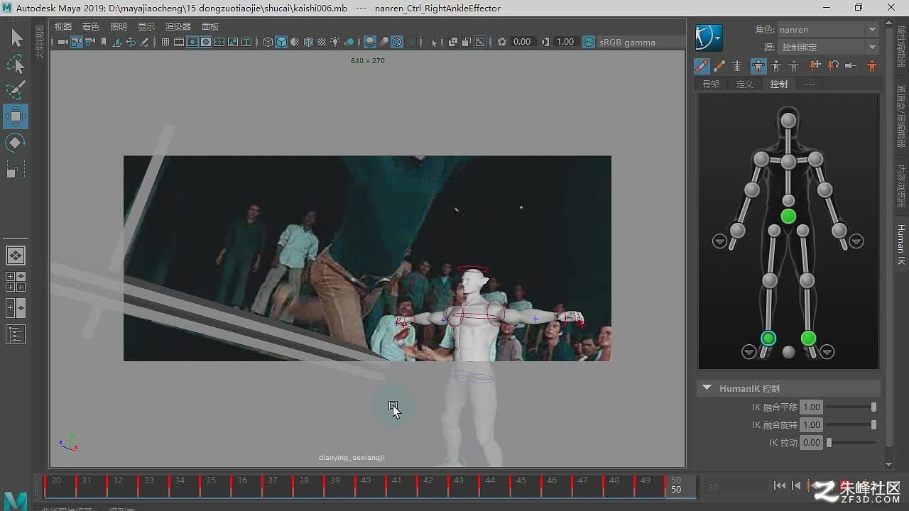This screenshot has height=511, width=909.
Task: Enable Wireframe shading in viewport
Action: pyautogui.click(x=268, y=42)
